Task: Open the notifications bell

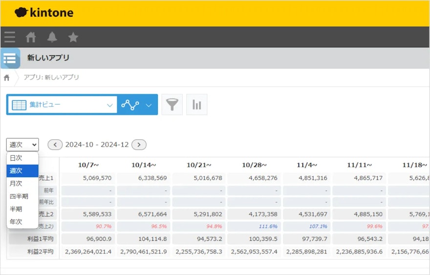Action: pyautogui.click(x=52, y=37)
